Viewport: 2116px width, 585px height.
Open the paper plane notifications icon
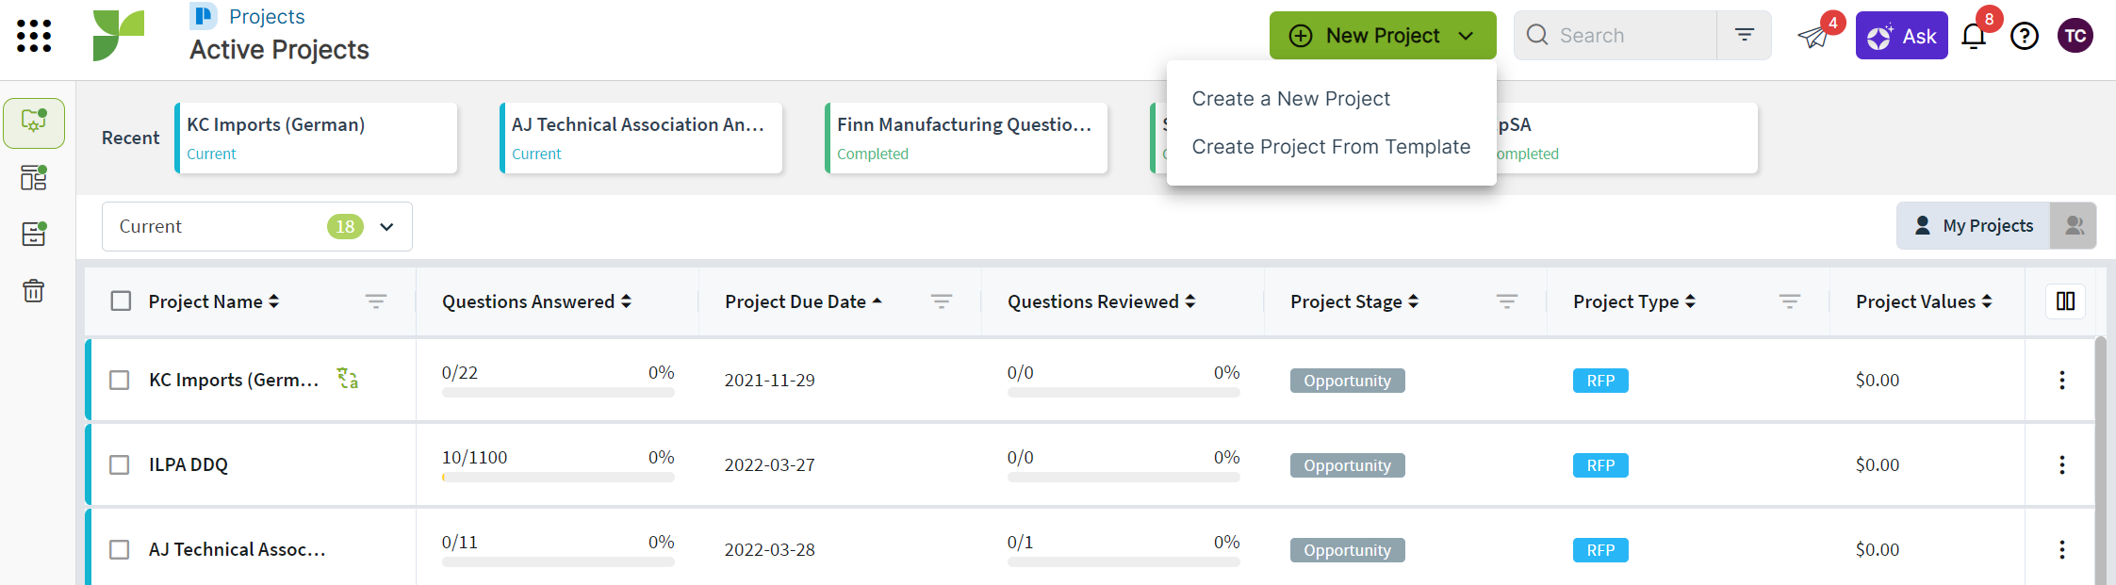(1813, 37)
